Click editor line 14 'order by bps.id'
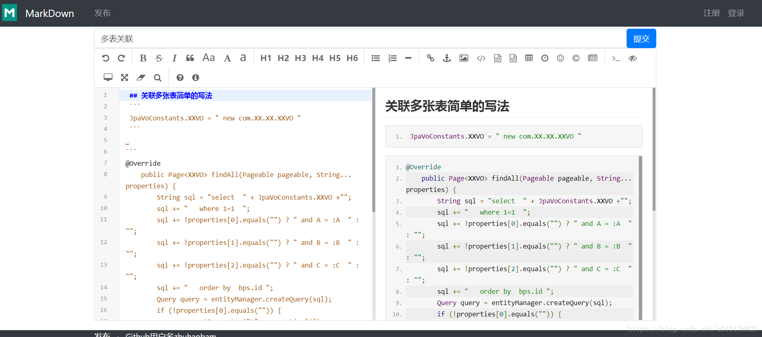The image size is (762, 337). point(215,288)
